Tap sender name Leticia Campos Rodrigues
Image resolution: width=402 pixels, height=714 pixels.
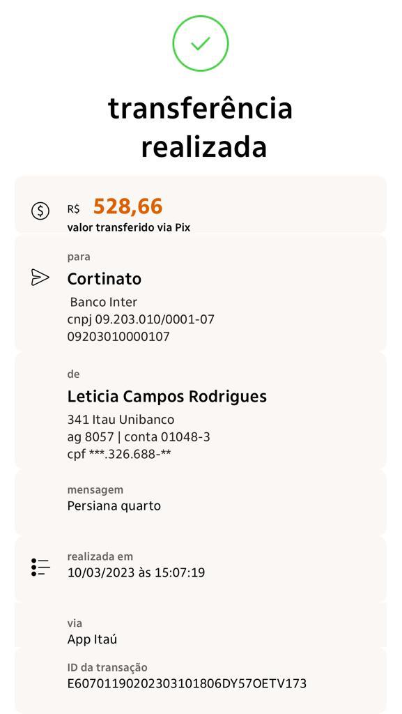167,397
